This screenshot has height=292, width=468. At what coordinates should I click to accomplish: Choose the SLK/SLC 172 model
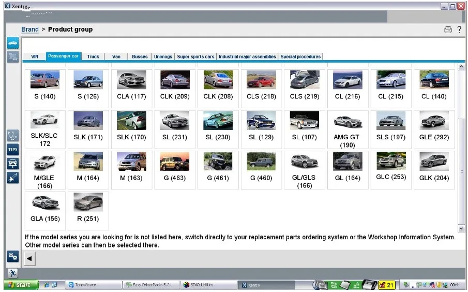(x=45, y=129)
